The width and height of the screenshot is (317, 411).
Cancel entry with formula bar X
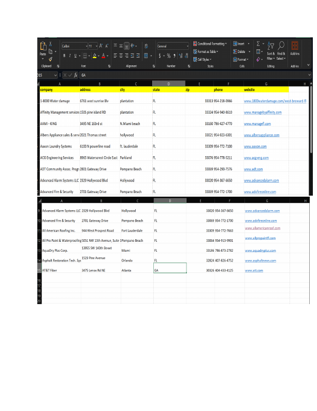(65, 75)
